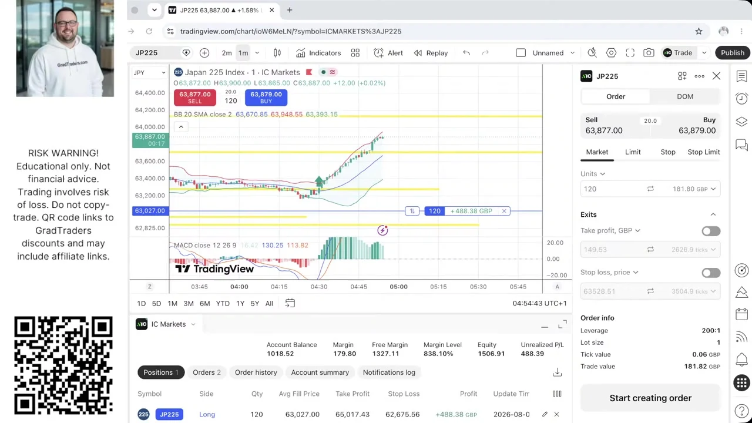Switch order panel to DOM tab
This screenshot has height=423, width=752.
pyautogui.click(x=685, y=96)
